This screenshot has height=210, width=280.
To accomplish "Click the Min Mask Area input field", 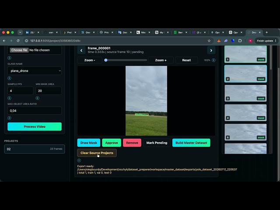I will coord(49,91).
